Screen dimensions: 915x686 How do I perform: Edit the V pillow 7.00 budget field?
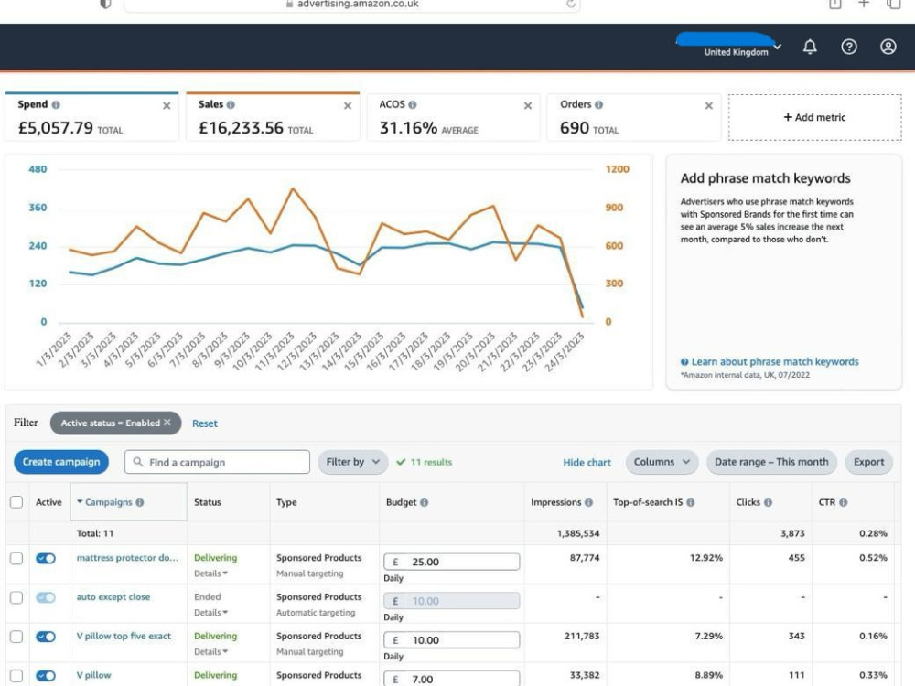(x=452, y=679)
